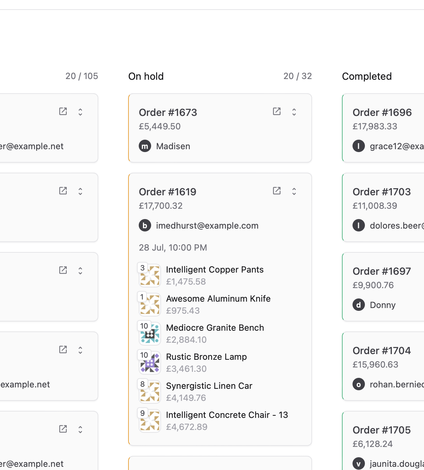Select Intelligent Copper Pants product thumbnail

pyautogui.click(x=150, y=275)
